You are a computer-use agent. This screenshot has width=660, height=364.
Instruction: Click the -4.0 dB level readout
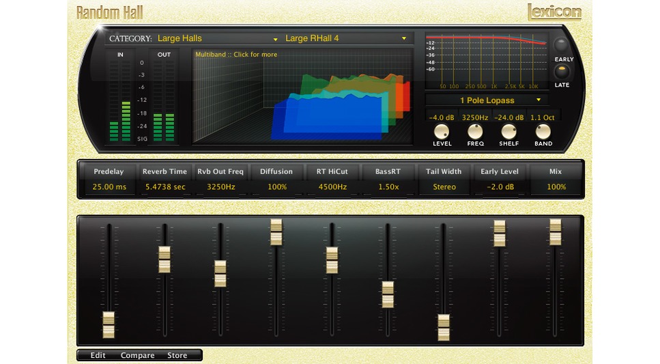441,117
